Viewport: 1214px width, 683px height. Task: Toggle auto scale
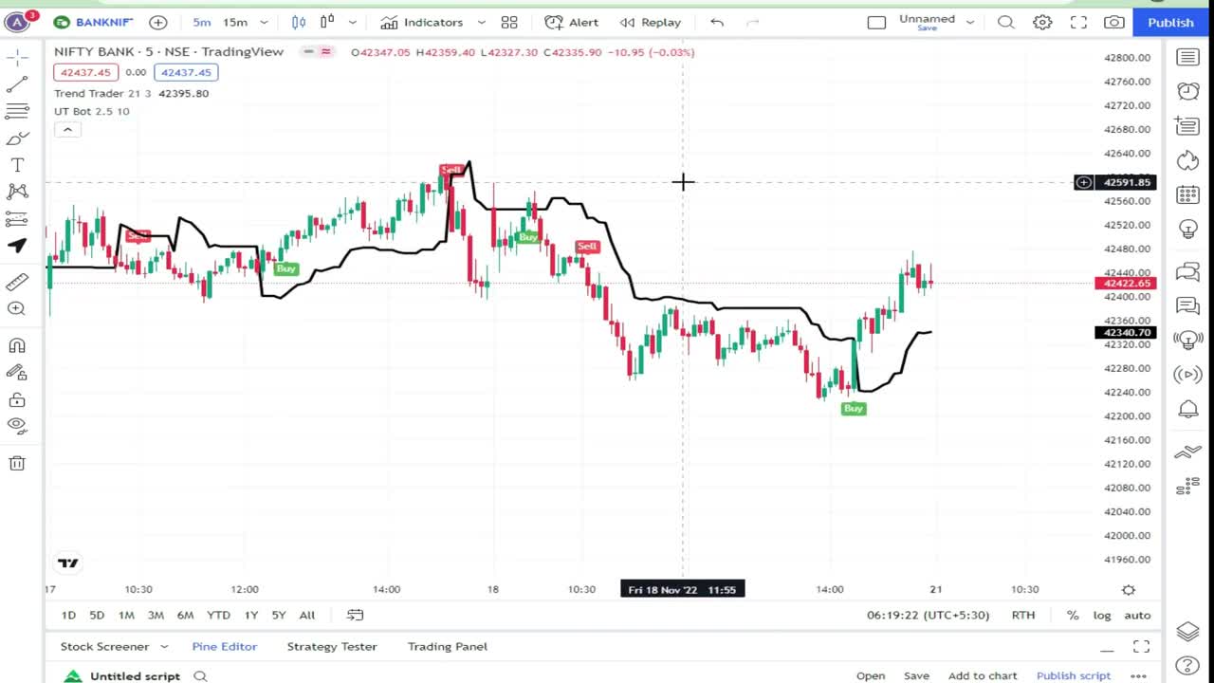[x=1137, y=615]
